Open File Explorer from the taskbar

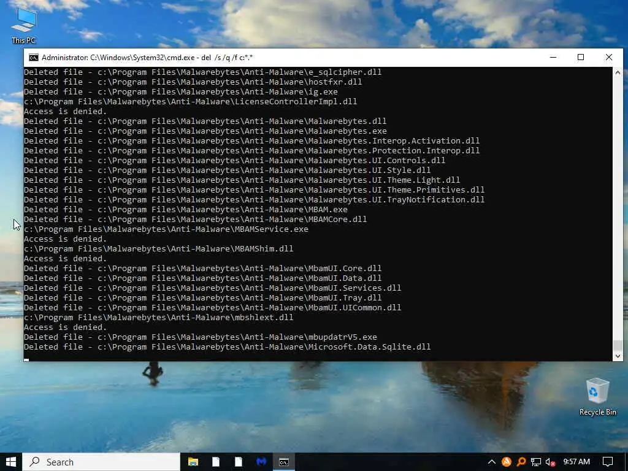click(x=193, y=462)
